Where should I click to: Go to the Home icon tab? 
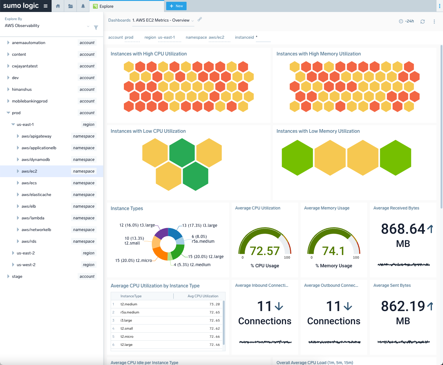[x=58, y=6]
